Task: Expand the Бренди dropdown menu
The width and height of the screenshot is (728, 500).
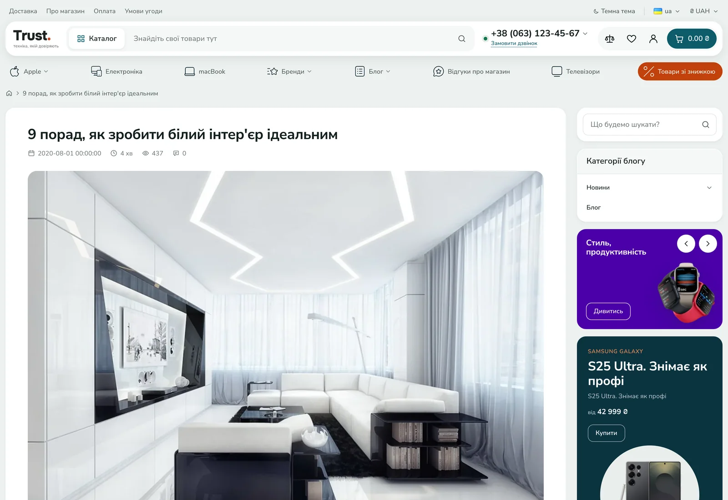Action: [x=289, y=71]
